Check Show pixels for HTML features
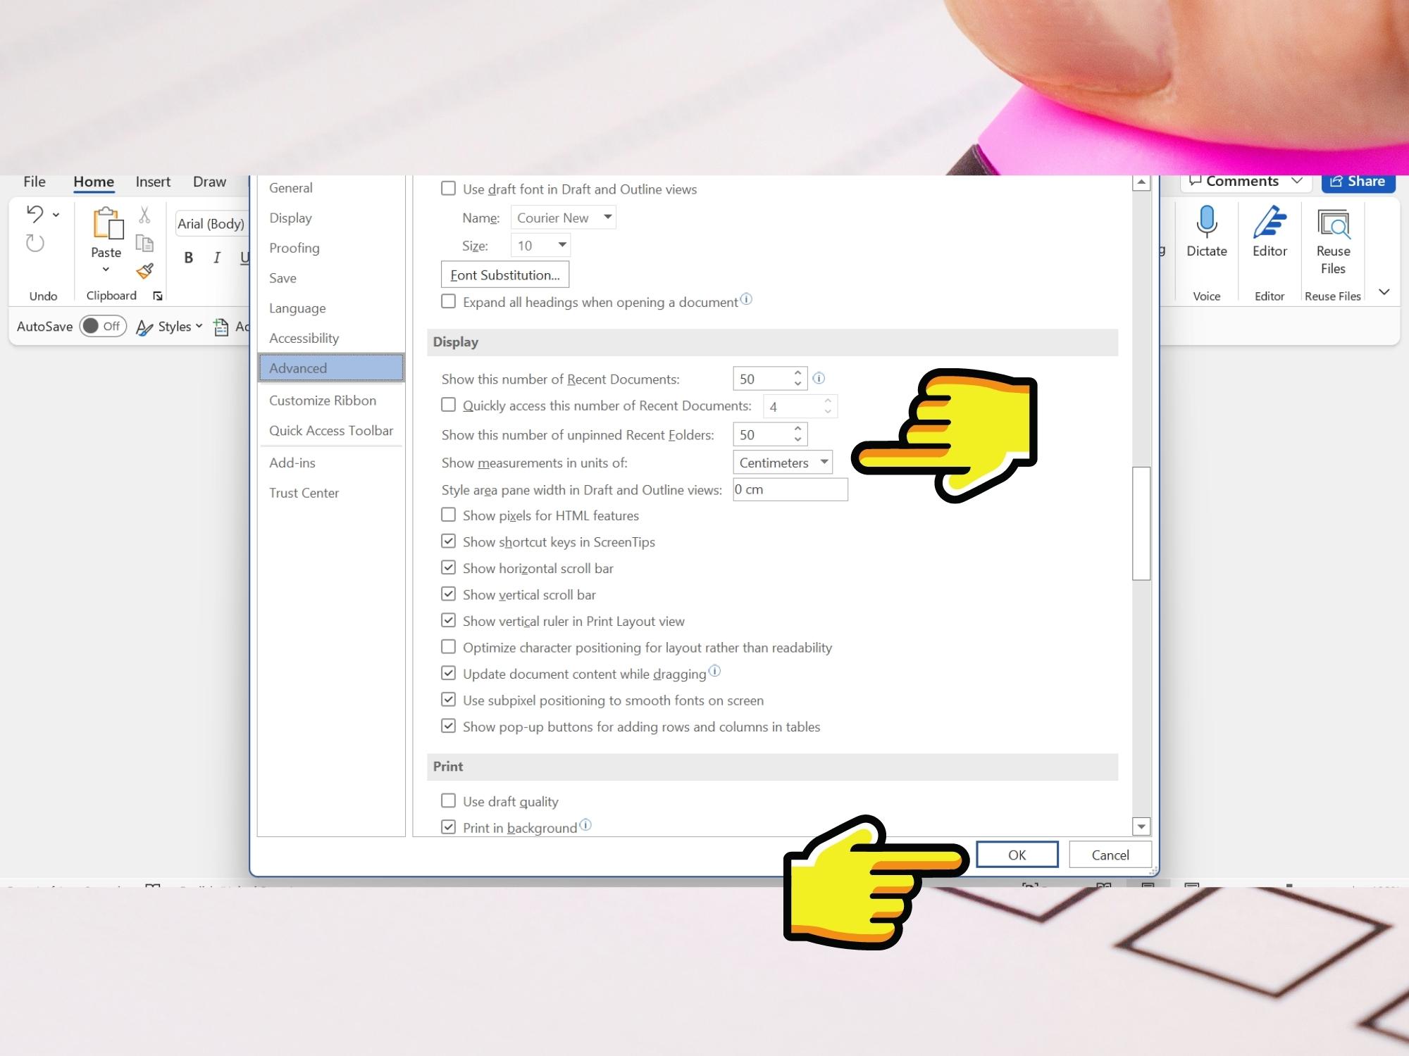This screenshot has height=1056, width=1409. point(448,515)
